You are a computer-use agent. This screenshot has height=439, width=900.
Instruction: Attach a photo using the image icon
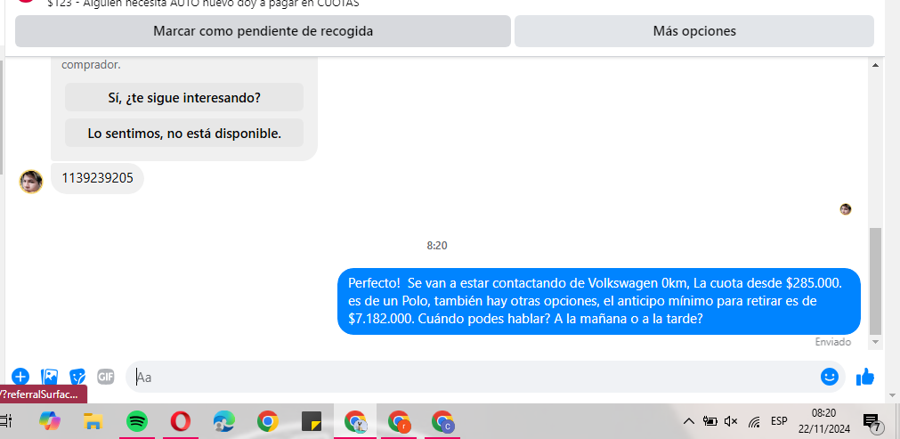(49, 377)
